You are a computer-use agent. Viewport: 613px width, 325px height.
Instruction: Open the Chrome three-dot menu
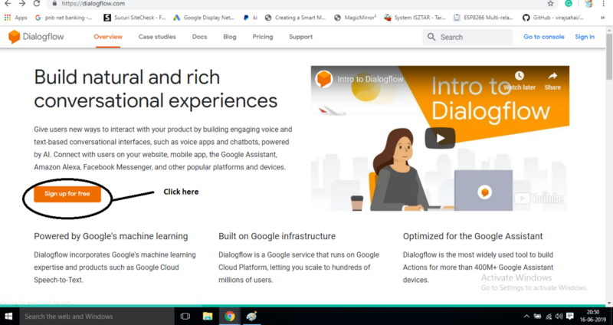click(x=604, y=4)
